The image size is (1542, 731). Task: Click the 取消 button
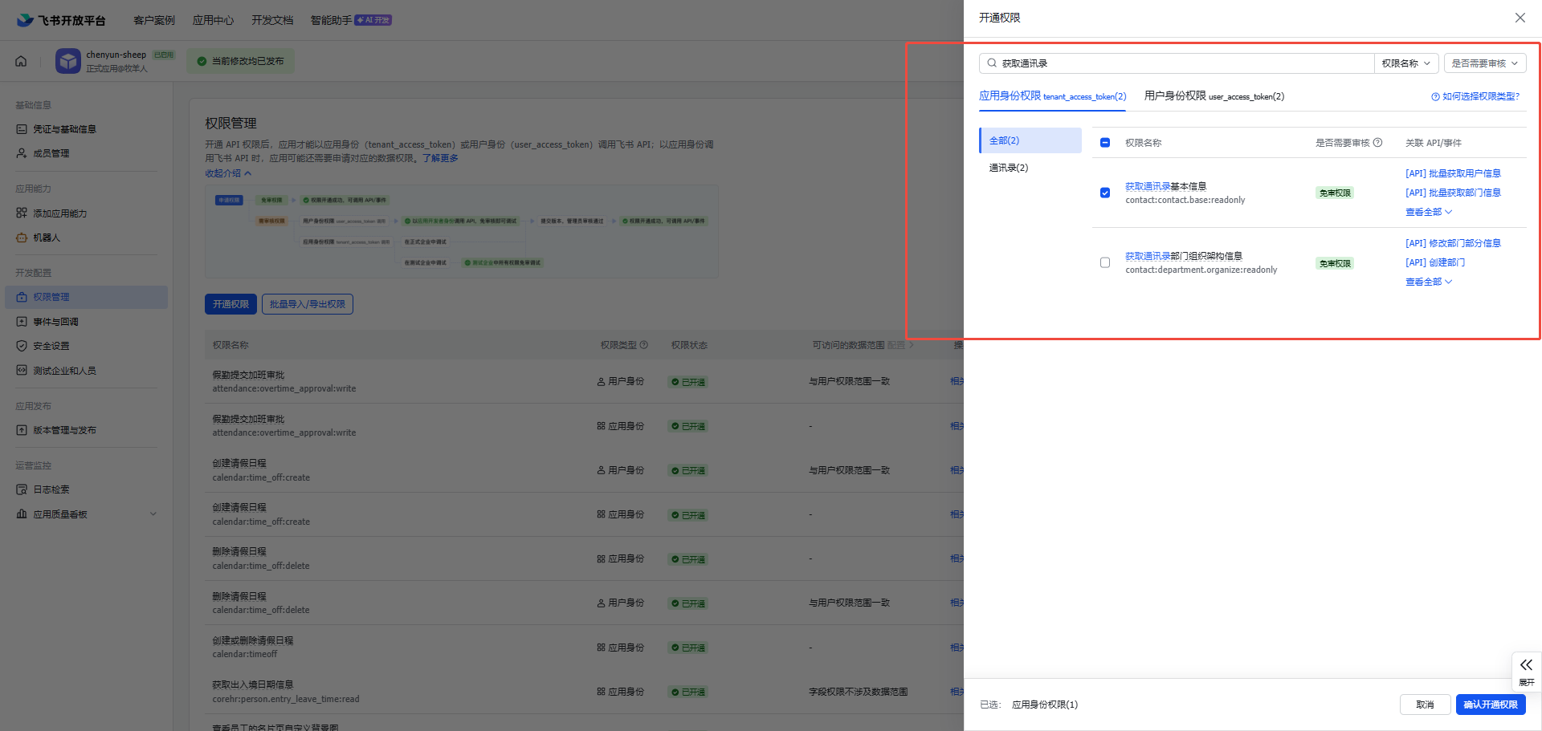tap(1425, 705)
